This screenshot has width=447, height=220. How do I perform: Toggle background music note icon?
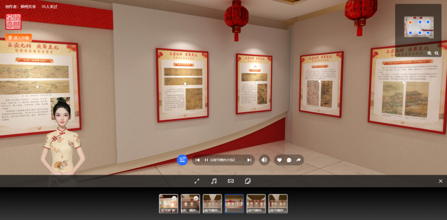click(x=214, y=181)
